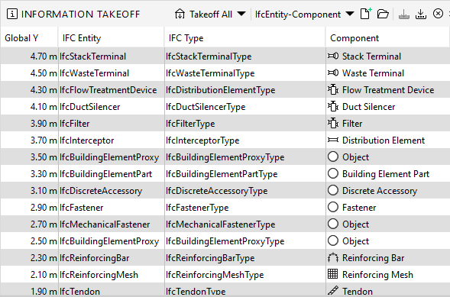Click the Fastener circle icon

tap(333, 207)
